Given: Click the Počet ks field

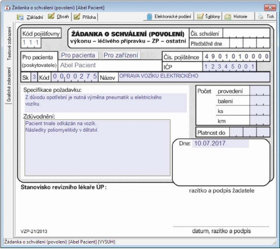Looking at the screenshot, I should point(260,111).
